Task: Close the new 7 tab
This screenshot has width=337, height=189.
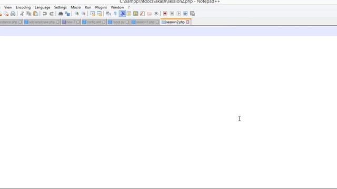Action: tap(78, 22)
